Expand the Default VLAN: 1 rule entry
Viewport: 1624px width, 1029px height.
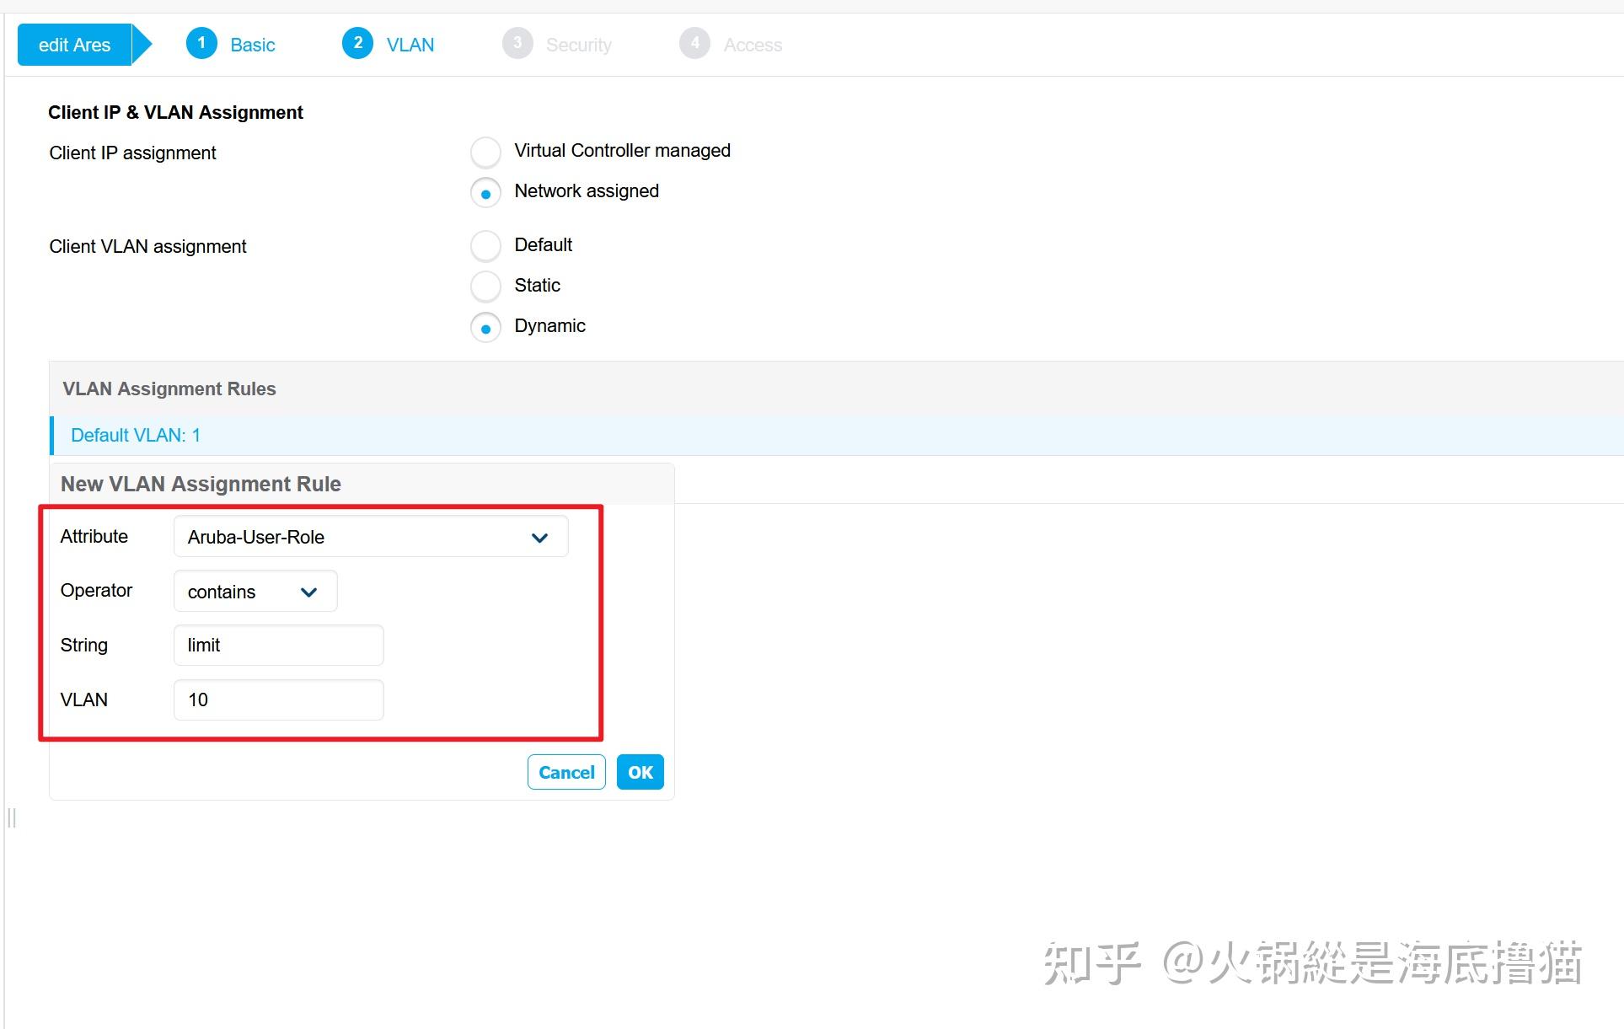pyautogui.click(x=134, y=435)
